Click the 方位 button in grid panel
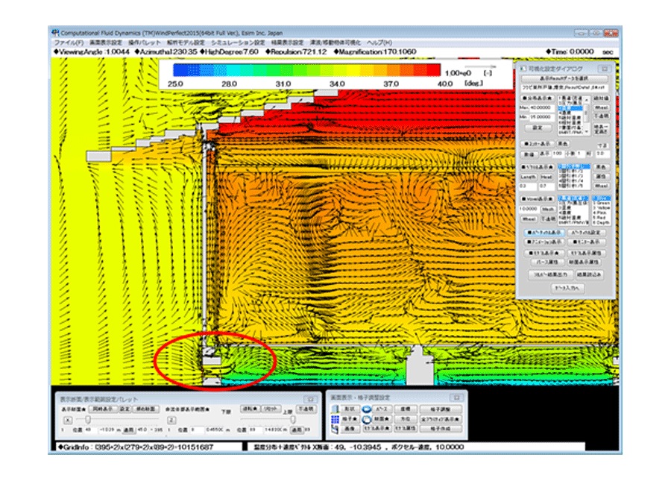Screen dimensions: 671x478 tap(405, 419)
